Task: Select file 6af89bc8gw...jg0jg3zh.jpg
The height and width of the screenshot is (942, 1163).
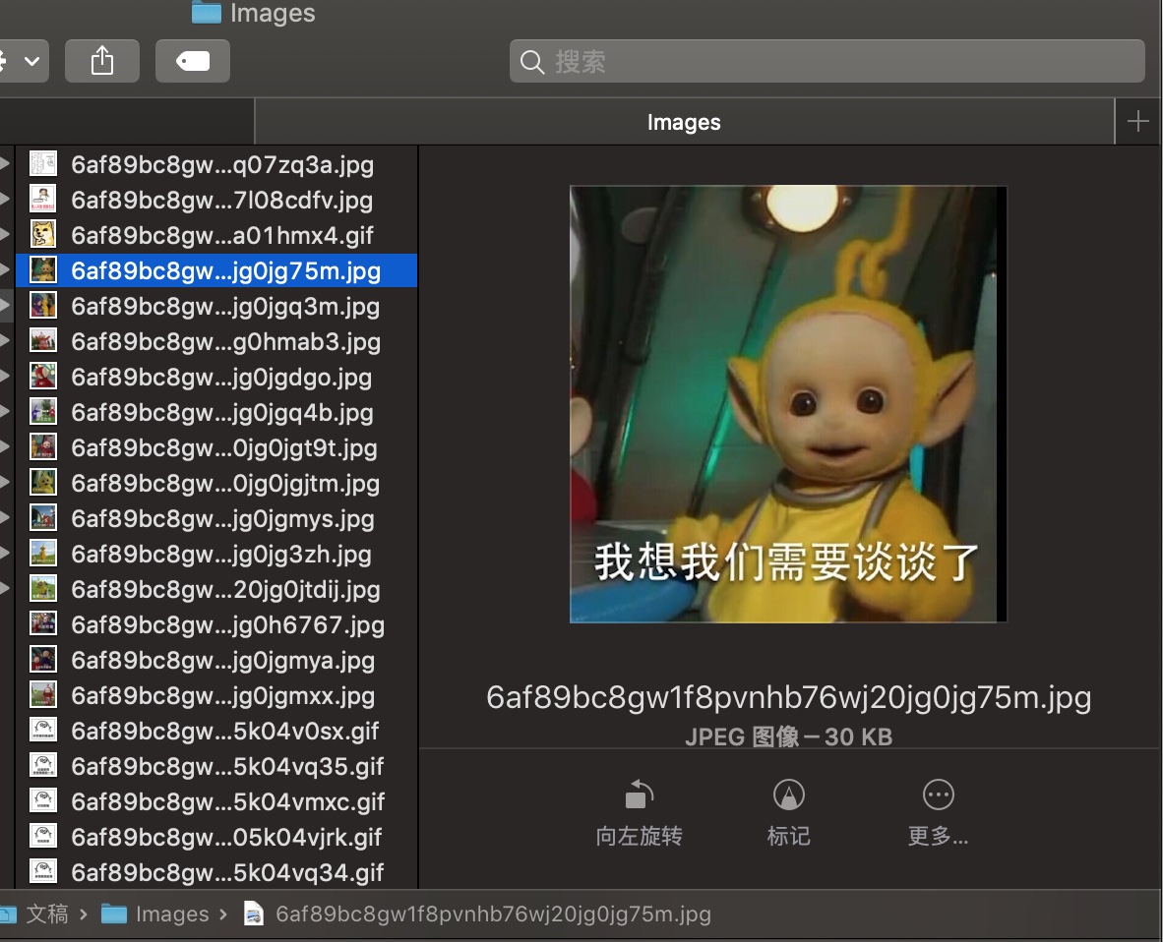Action: point(215,554)
